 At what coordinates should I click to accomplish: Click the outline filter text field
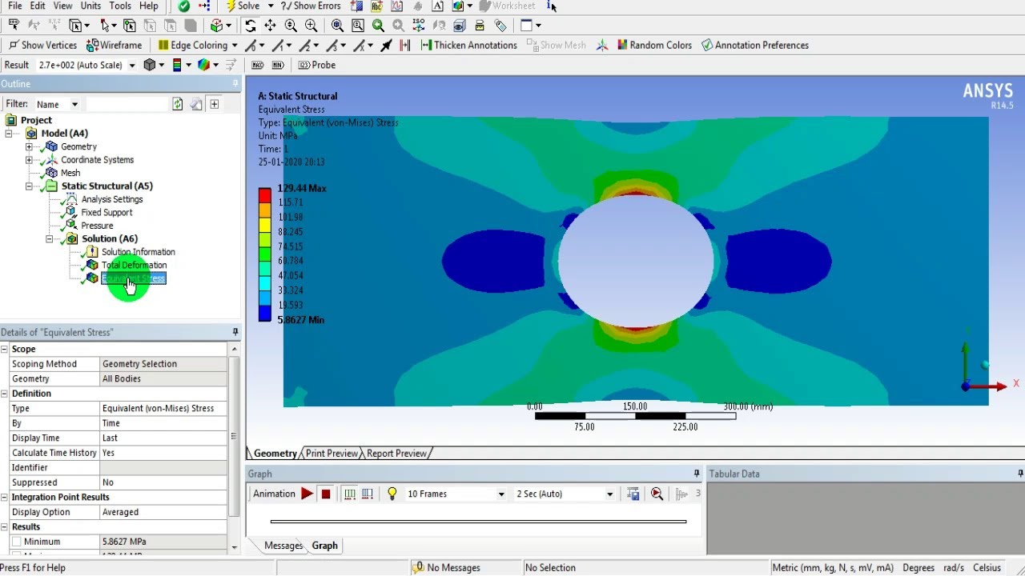(127, 104)
